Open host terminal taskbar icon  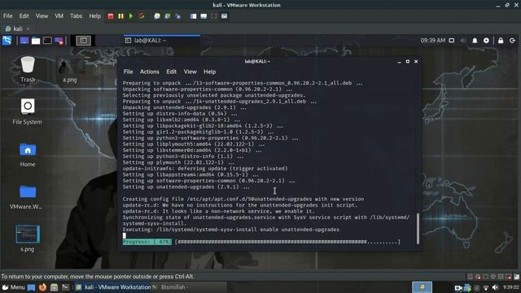pos(65,287)
